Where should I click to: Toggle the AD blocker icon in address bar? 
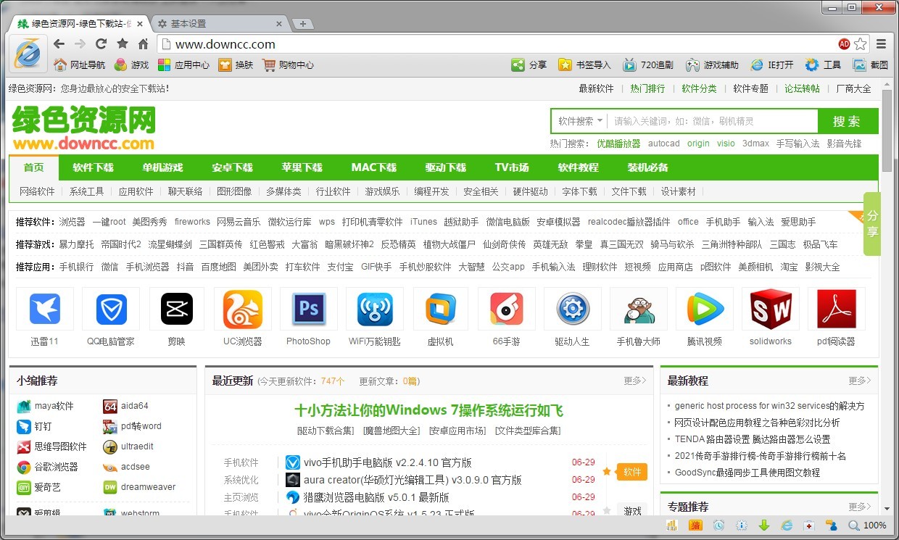(x=844, y=44)
